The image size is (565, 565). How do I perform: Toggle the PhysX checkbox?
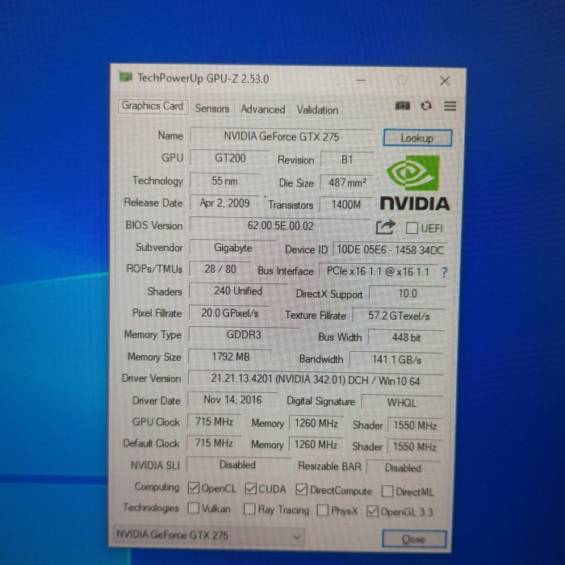click(x=323, y=510)
